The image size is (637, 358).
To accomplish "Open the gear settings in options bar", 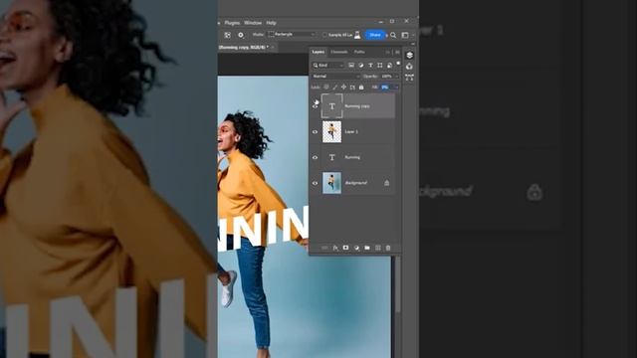I will [x=241, y=36].
